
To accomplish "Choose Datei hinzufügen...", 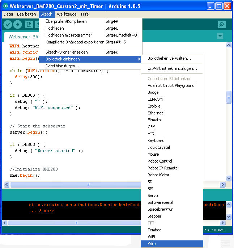I will click(90, 66).
